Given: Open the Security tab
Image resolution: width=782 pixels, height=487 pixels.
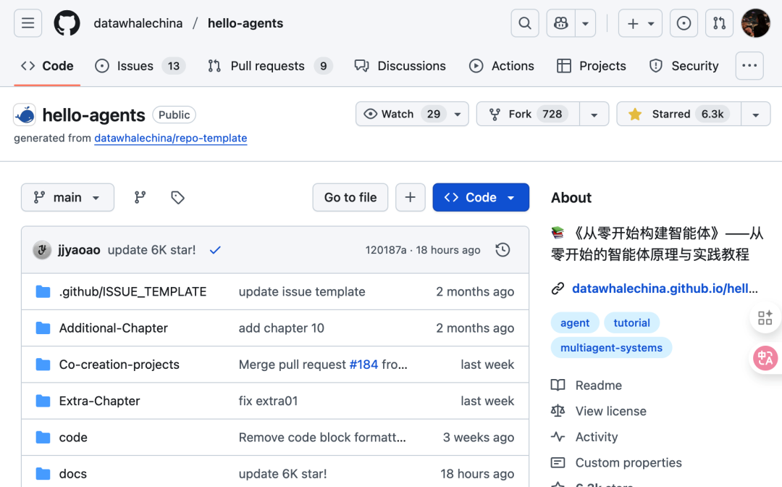Looking at the screenshot, I should point(683,65).
